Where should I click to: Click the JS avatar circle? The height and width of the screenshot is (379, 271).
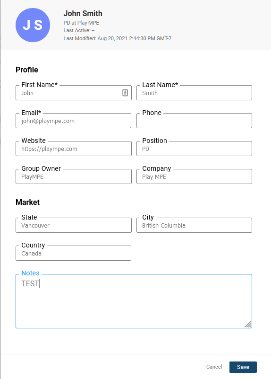(x=33, y=25)
